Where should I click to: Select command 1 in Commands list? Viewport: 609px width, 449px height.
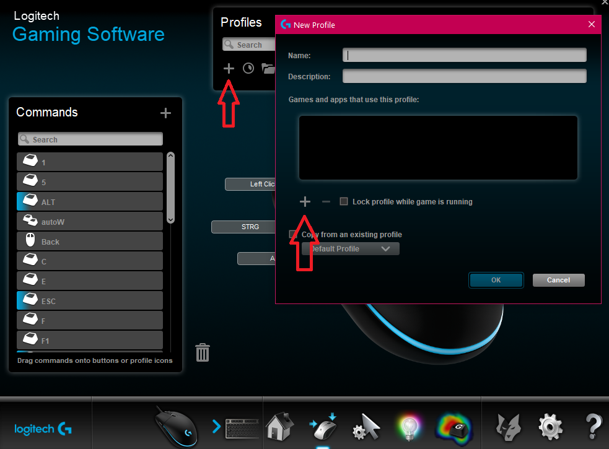(90, 162)
